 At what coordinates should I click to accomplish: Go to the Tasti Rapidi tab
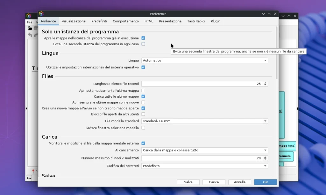tap(196, 21)
